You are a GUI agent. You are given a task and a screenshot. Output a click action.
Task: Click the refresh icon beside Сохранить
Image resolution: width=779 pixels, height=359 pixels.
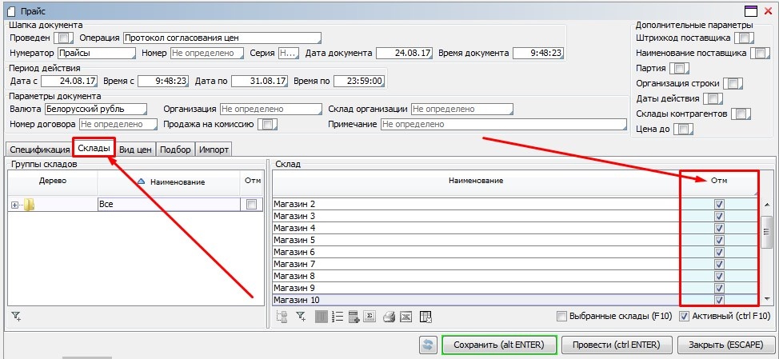[x=429, y=345]
